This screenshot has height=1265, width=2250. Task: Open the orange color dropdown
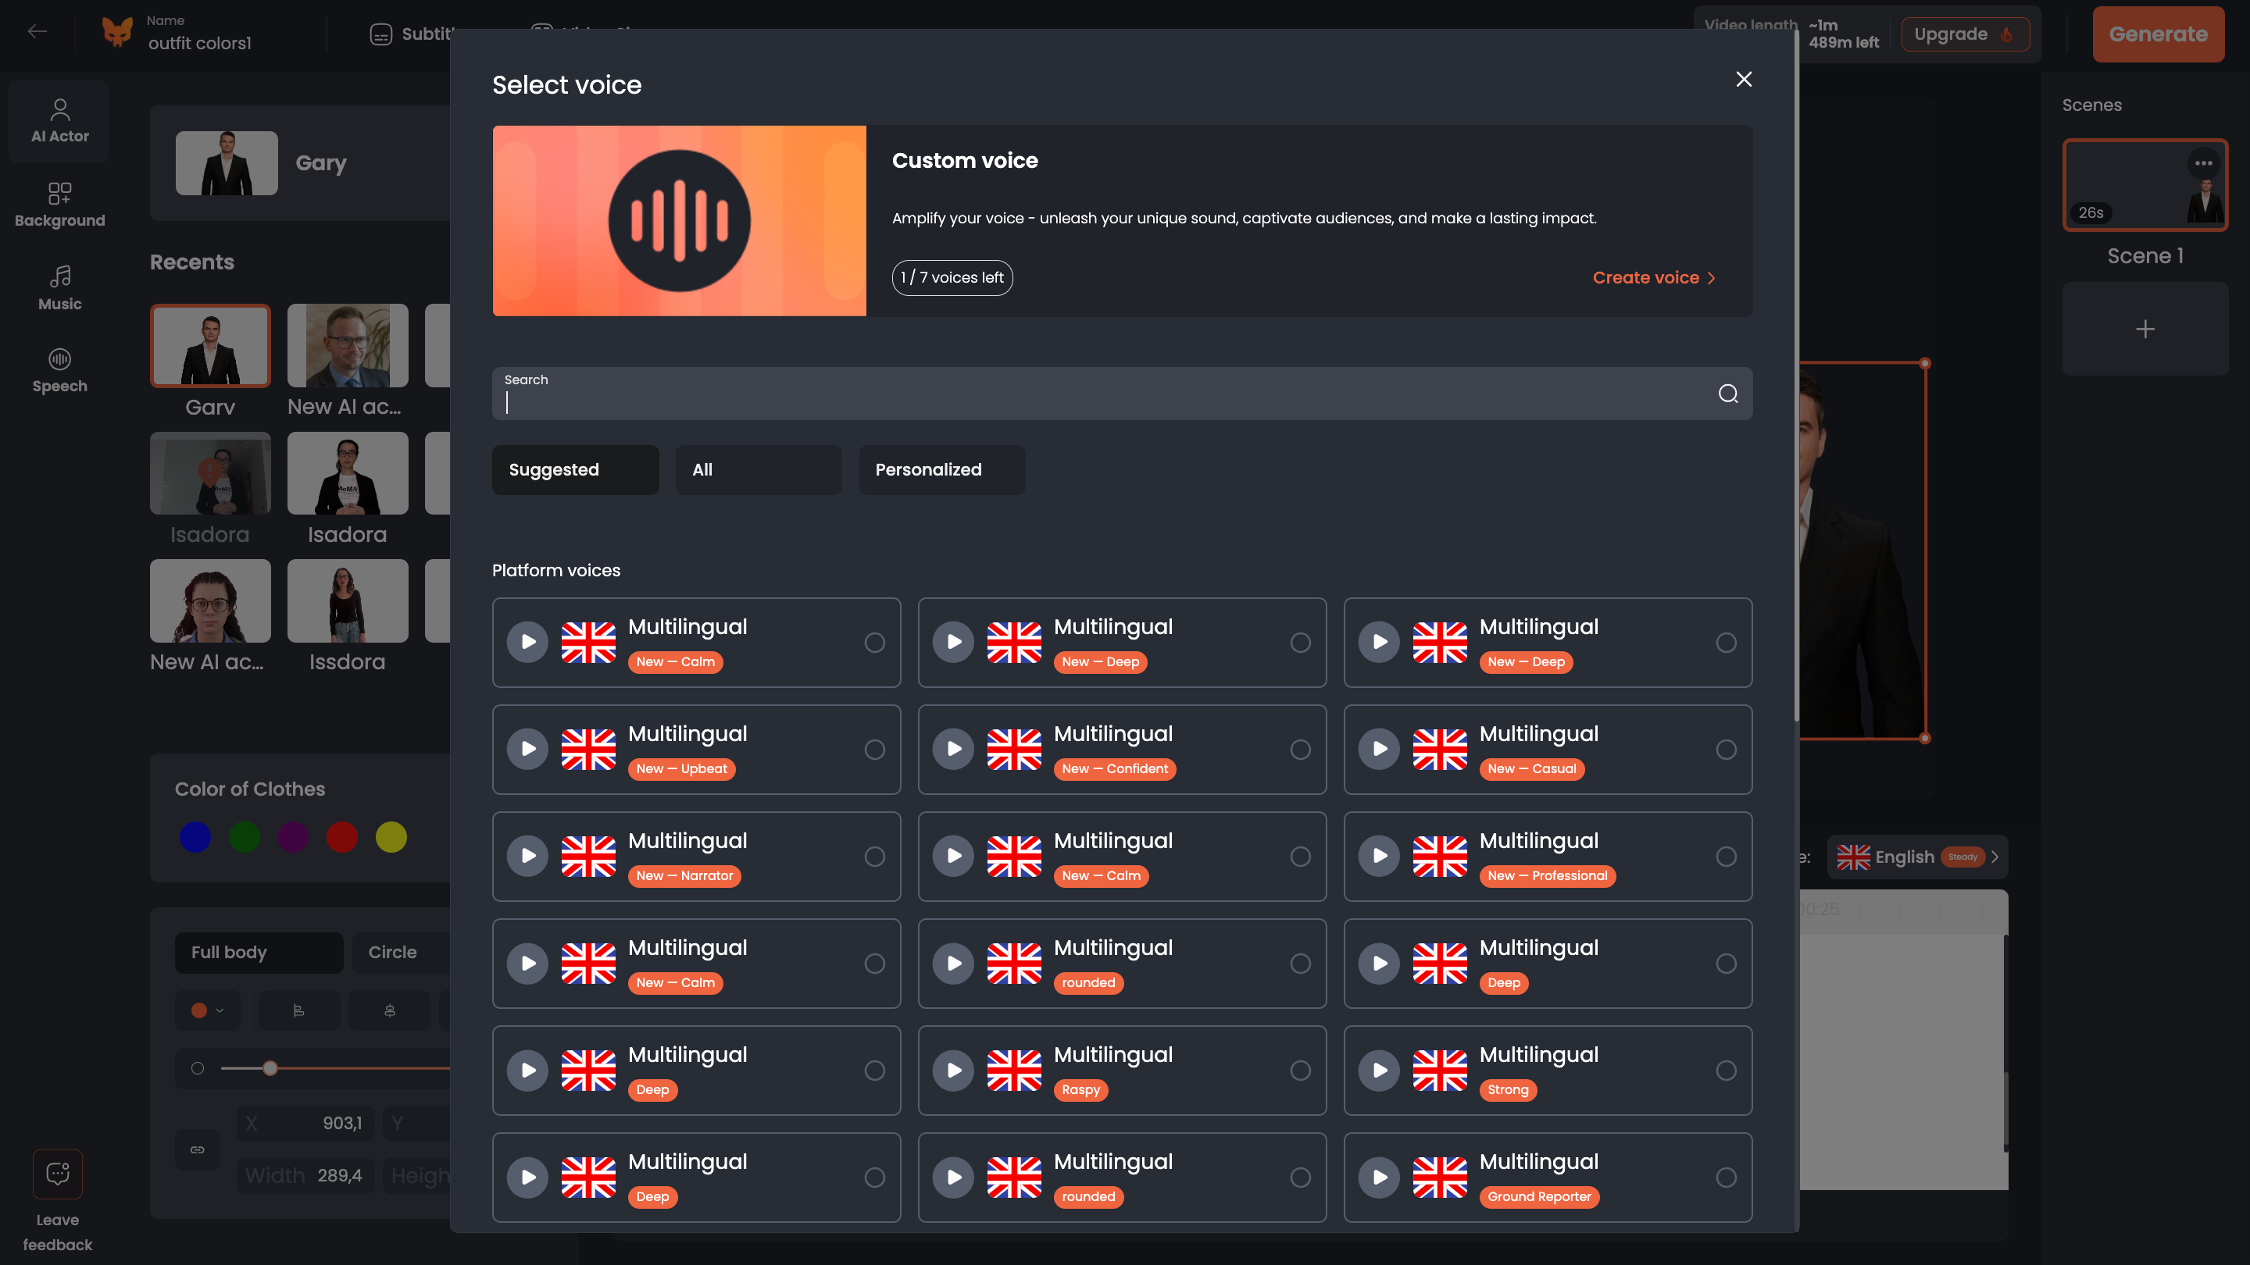[207, 1010]
